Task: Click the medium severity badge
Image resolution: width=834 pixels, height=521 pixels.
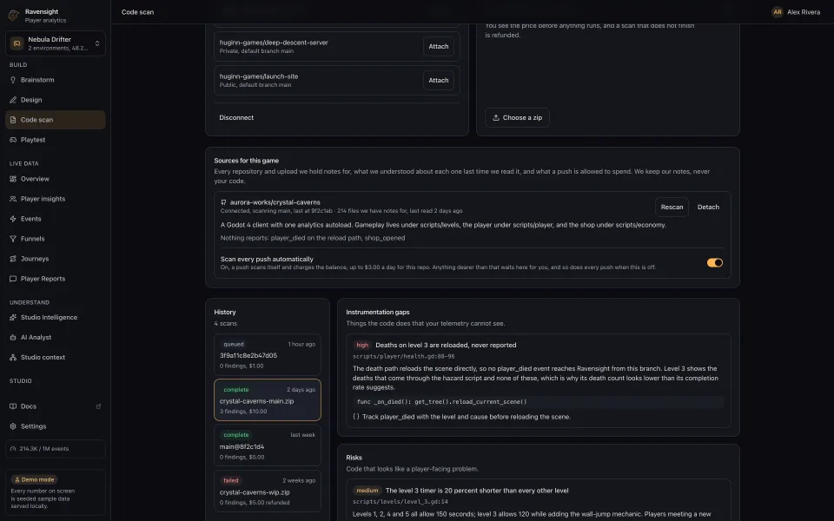Action: click(367, 491)
